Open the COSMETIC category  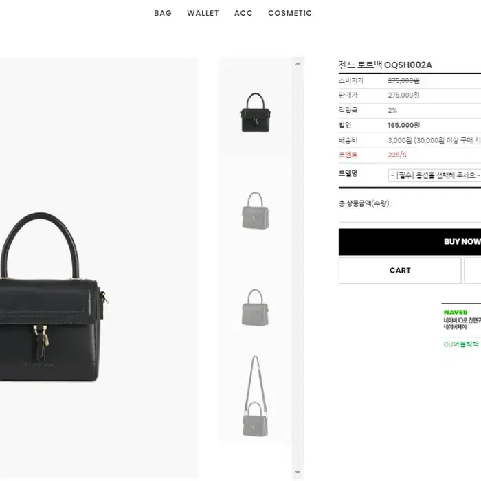(x=290, y=13)
